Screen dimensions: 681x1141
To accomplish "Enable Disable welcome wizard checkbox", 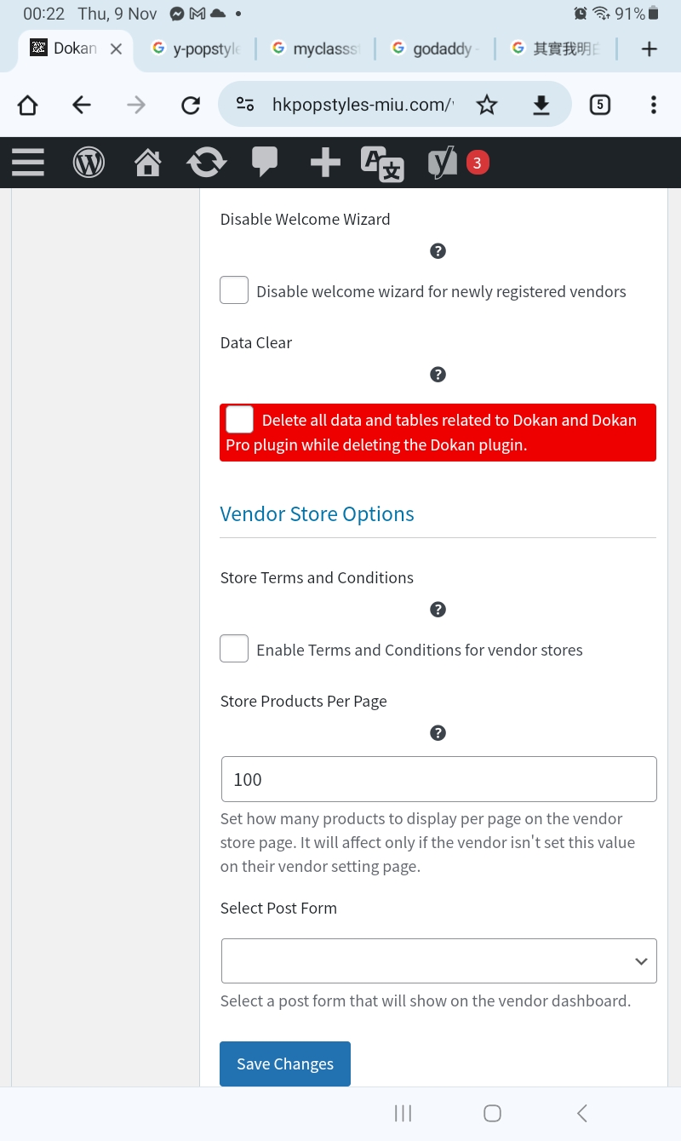I will (x=234, y=290).
